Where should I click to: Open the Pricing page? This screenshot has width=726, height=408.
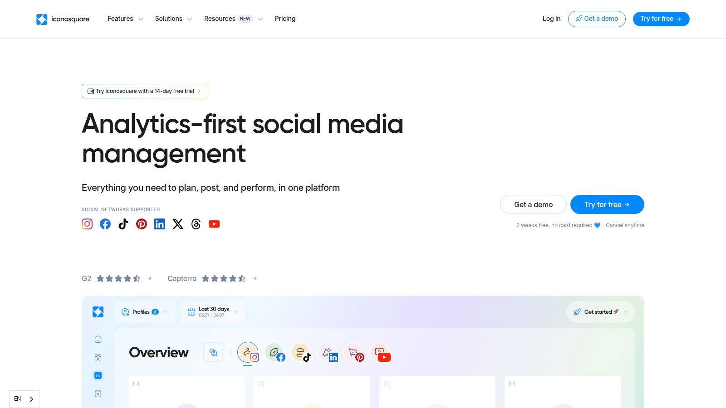[285, 19]
